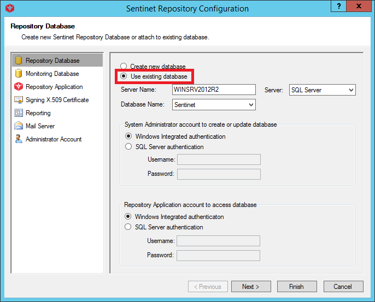Click the disabled Previous button
The height and width of the screenshot is (302, 375).
[208, 286]
